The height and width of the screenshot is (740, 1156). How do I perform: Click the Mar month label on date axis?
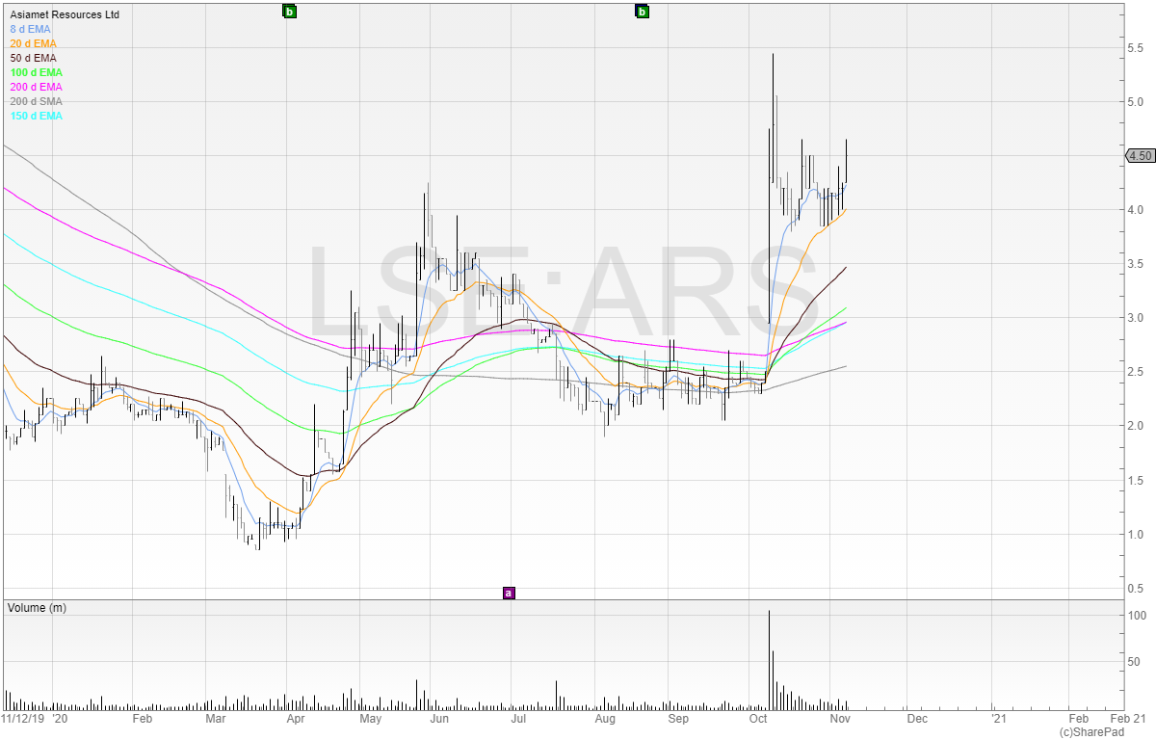pyautogui.click(x=216, y=719)
